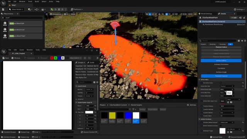Show only modified properties star icon
The width and height of the screenshot is (247, 139).
click(x=242, y=41)
